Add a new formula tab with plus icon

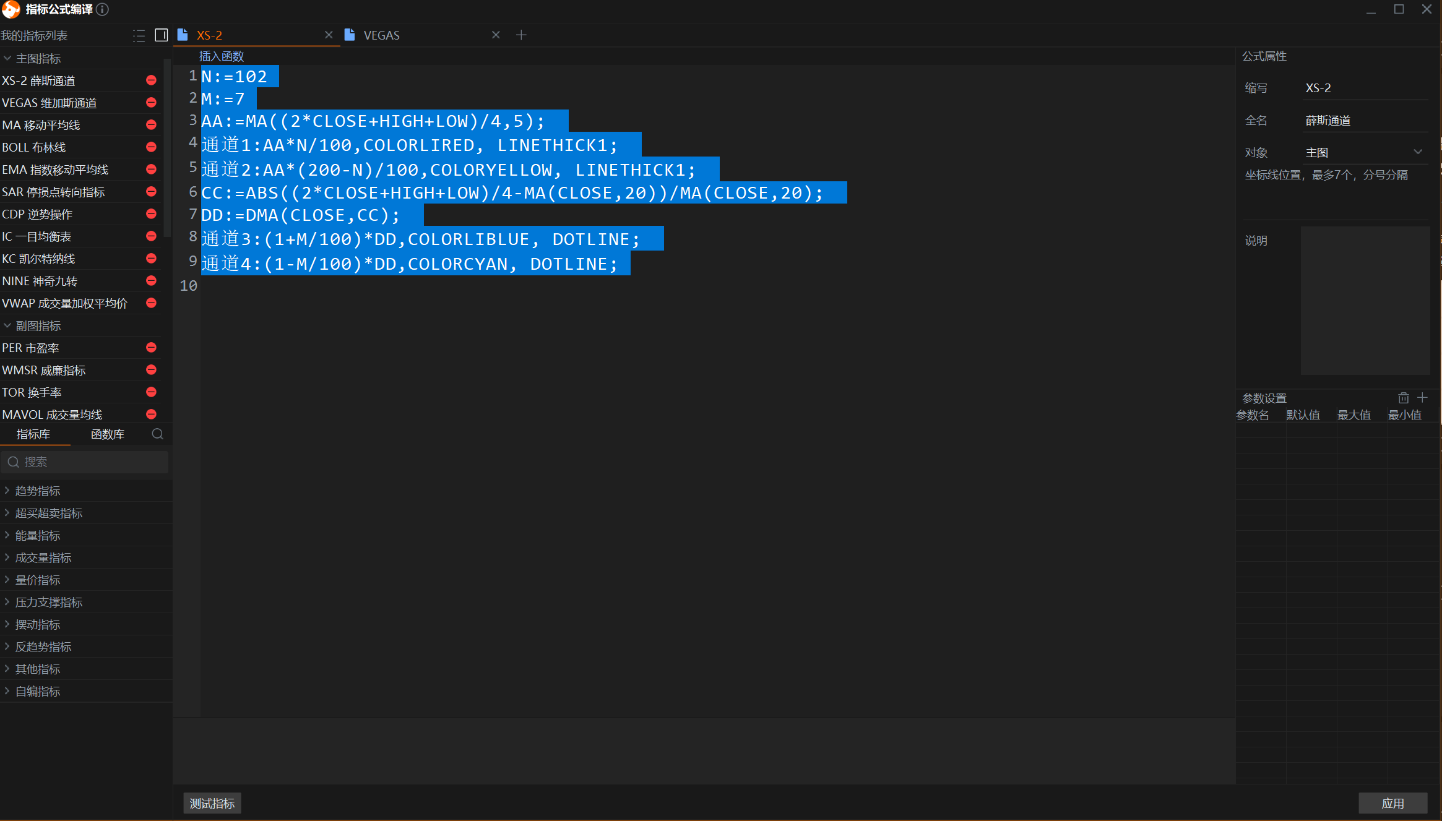click(521, 35)
